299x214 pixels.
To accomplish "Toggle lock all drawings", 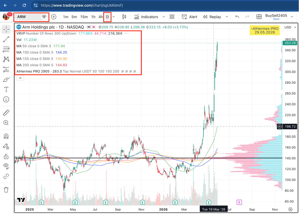I will [6, 156].
